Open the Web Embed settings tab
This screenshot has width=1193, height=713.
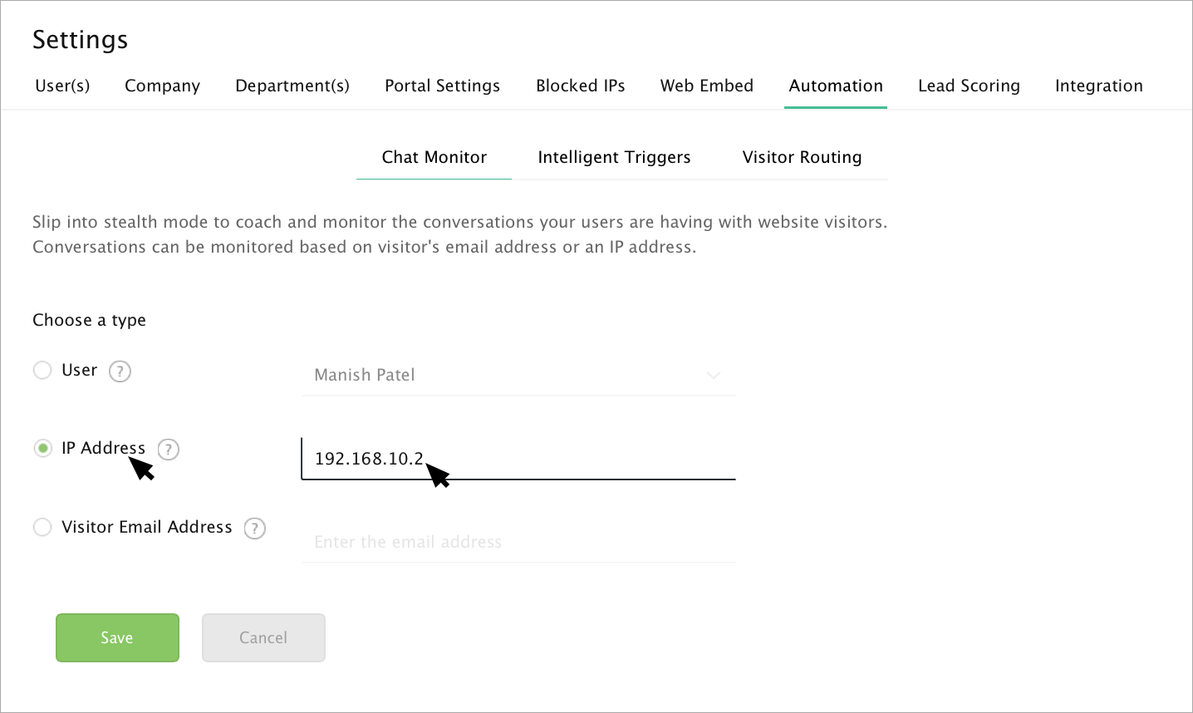pos(706,86)
